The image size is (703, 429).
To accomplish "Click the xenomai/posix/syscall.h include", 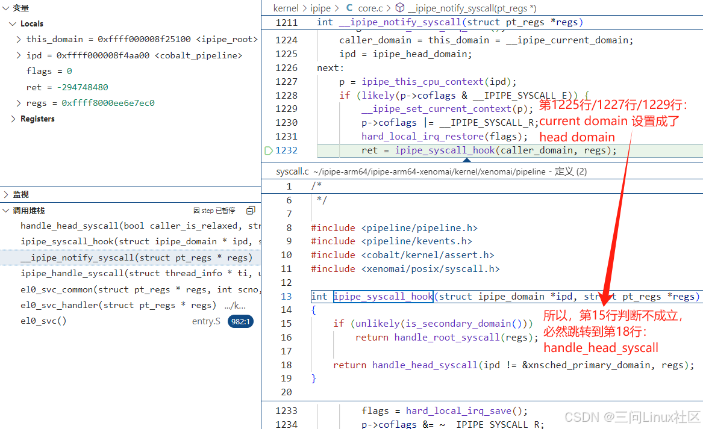I will pos(430,269).
